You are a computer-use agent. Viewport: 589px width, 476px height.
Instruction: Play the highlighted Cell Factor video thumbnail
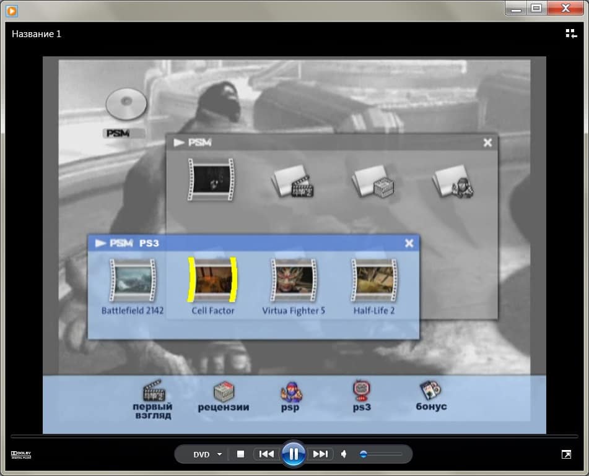point(212,280)
